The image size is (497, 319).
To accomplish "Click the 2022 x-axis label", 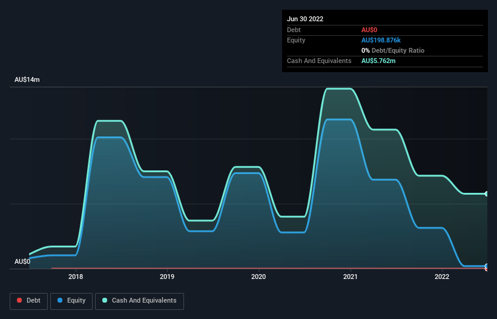I will [442, 277].
